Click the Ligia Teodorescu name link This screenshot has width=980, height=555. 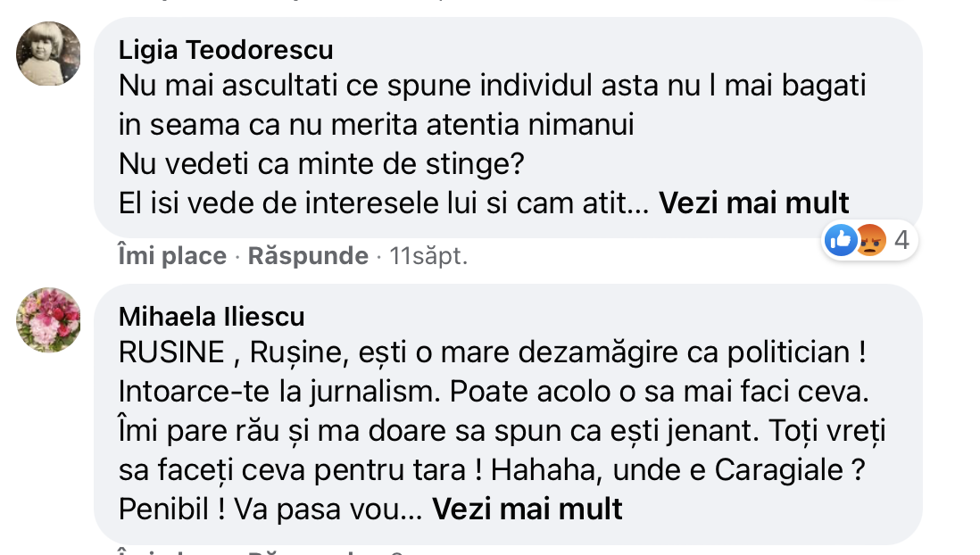tap(227, 50)
